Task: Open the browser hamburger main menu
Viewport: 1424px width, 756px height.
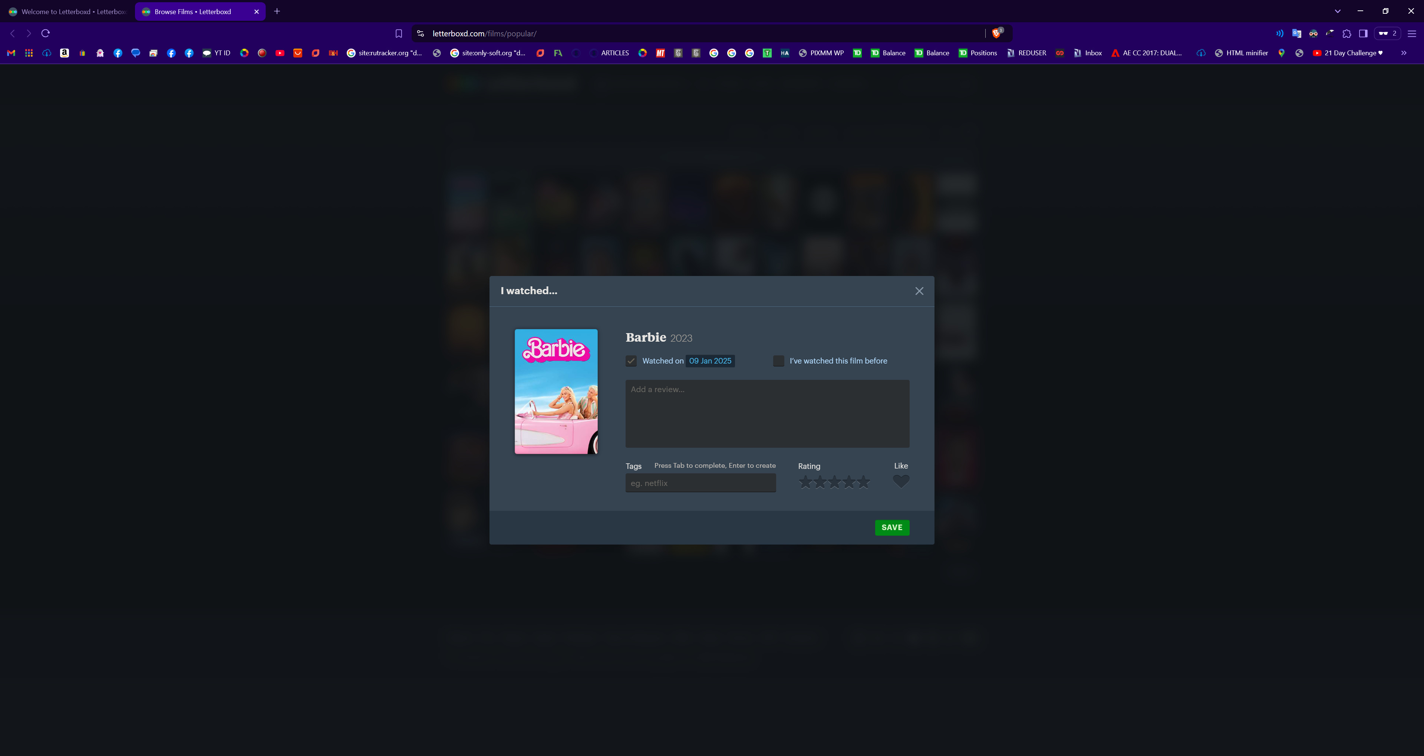Action: [1411, 33]
